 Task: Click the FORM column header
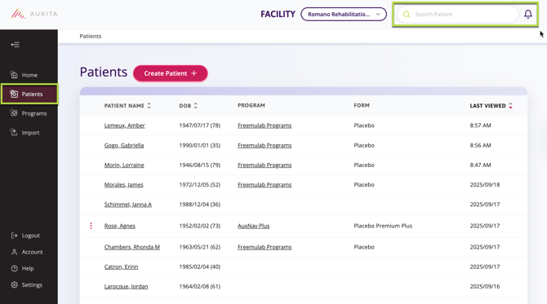coord(362,105)
